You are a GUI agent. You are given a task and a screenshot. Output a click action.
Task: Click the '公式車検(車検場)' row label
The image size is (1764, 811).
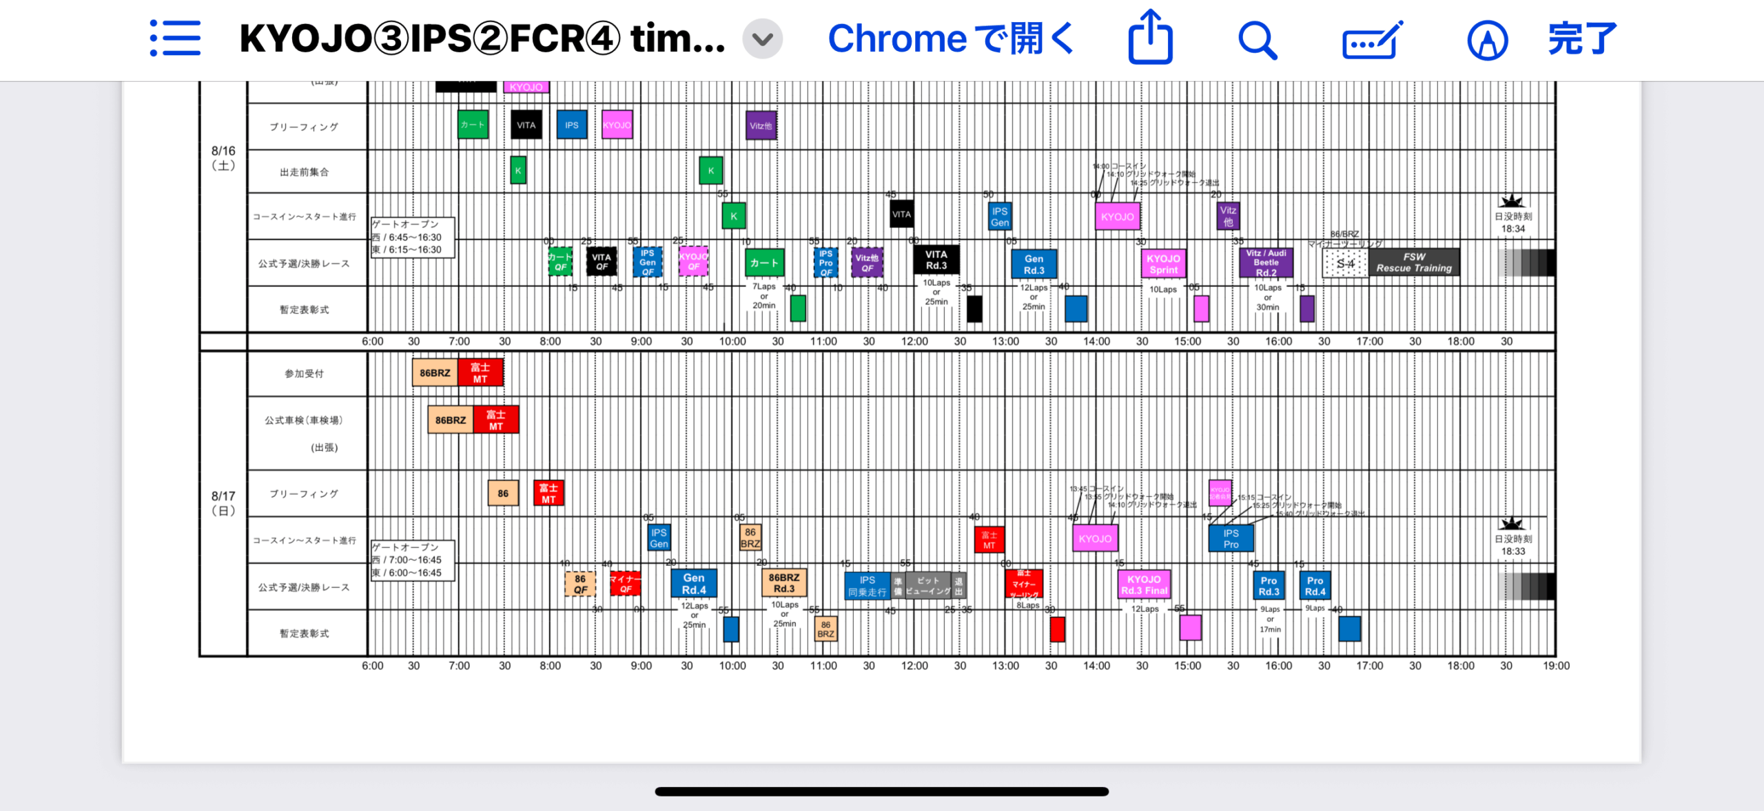point(304,420)
